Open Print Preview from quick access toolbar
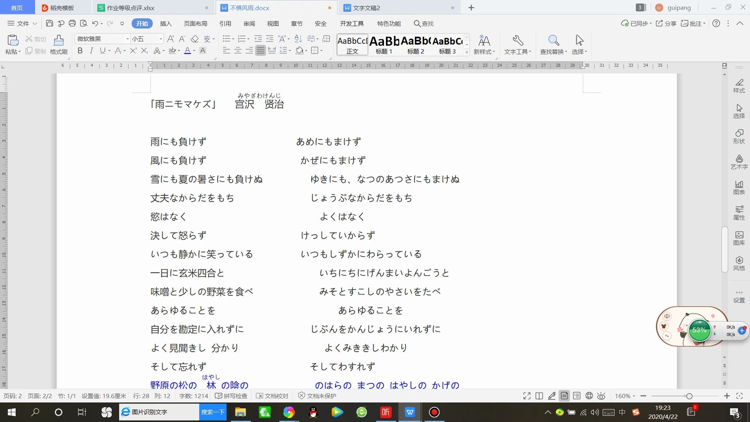Image resolution: width=750 pixels, height=422 pixels. point(83,23)
